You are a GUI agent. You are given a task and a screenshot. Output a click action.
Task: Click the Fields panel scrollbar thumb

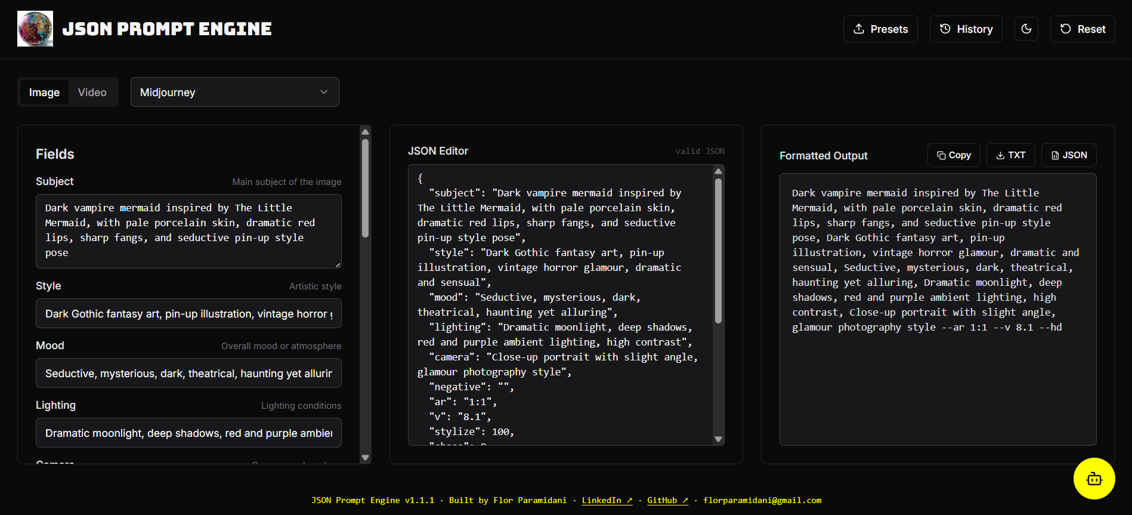point(366,188)
